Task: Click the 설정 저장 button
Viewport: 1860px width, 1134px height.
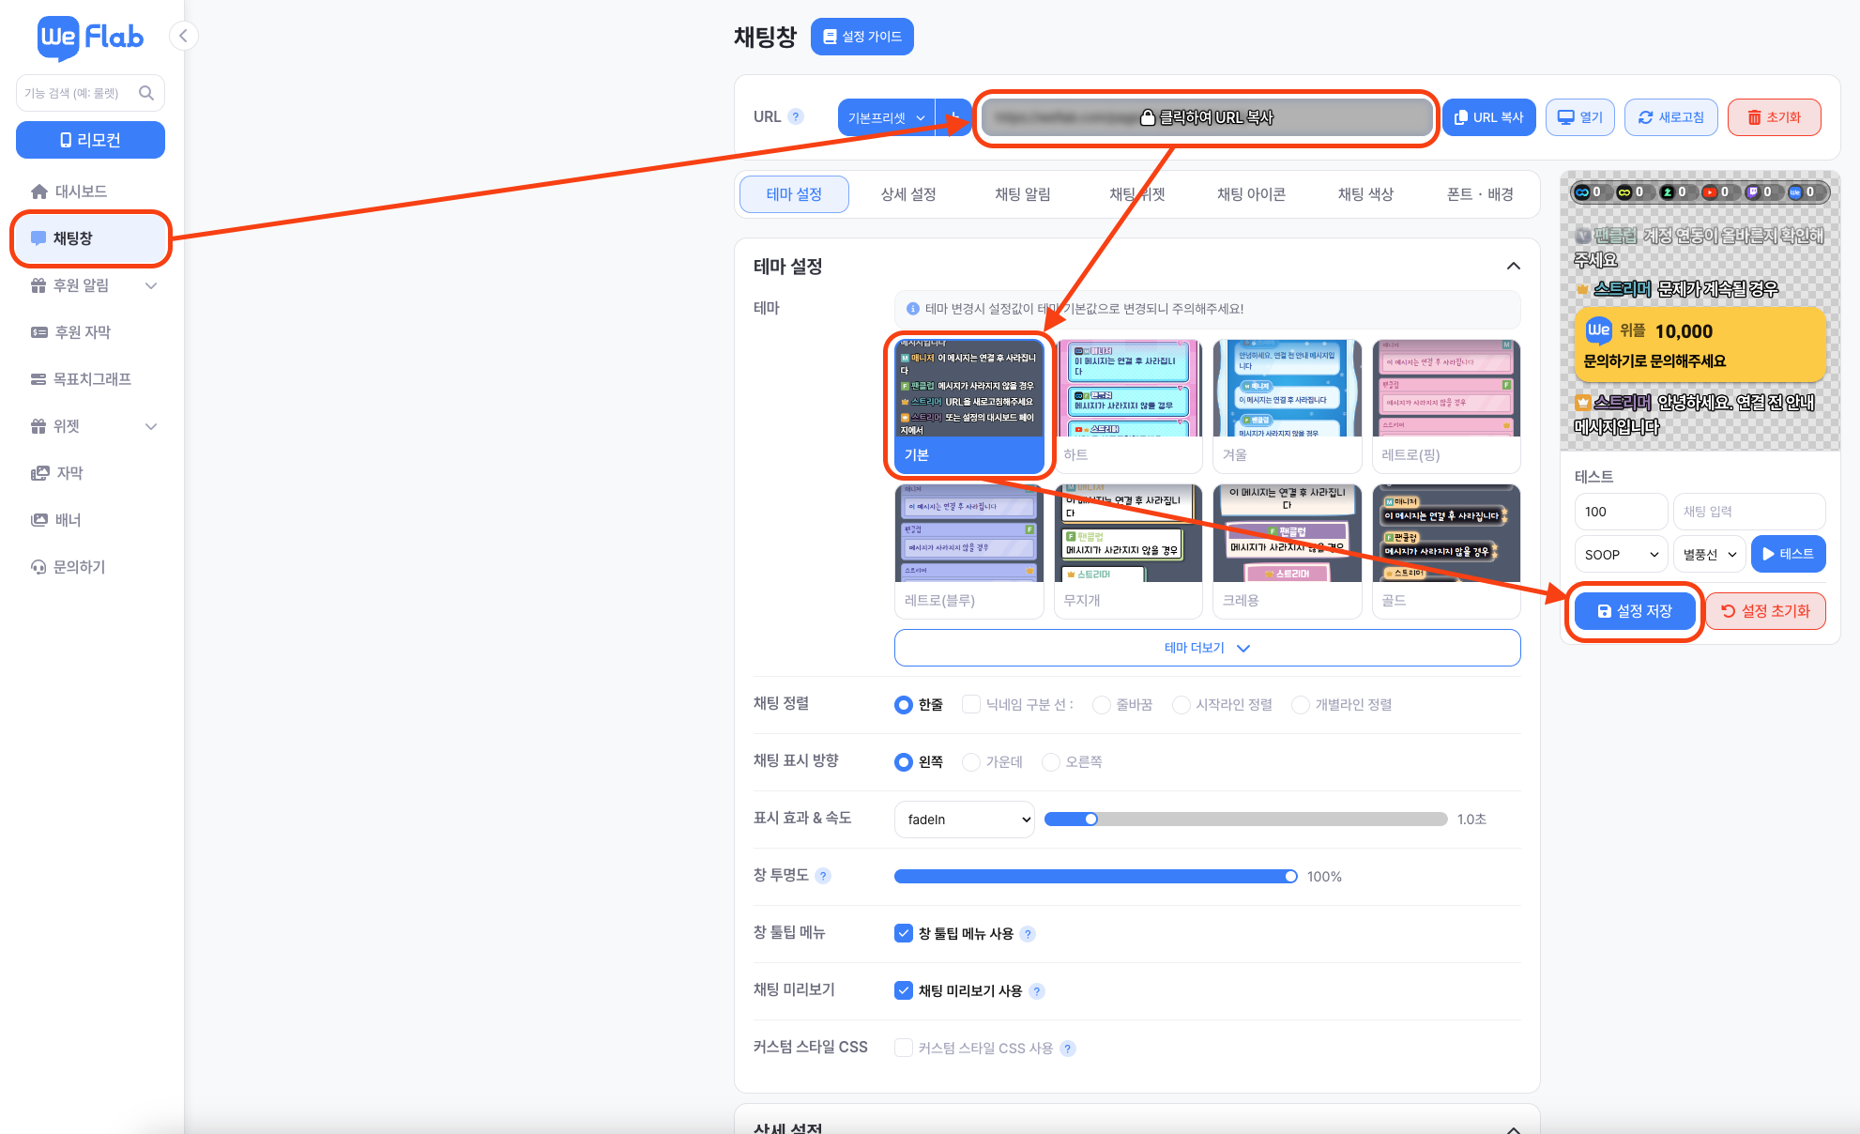Action: tap(1635, 611)
